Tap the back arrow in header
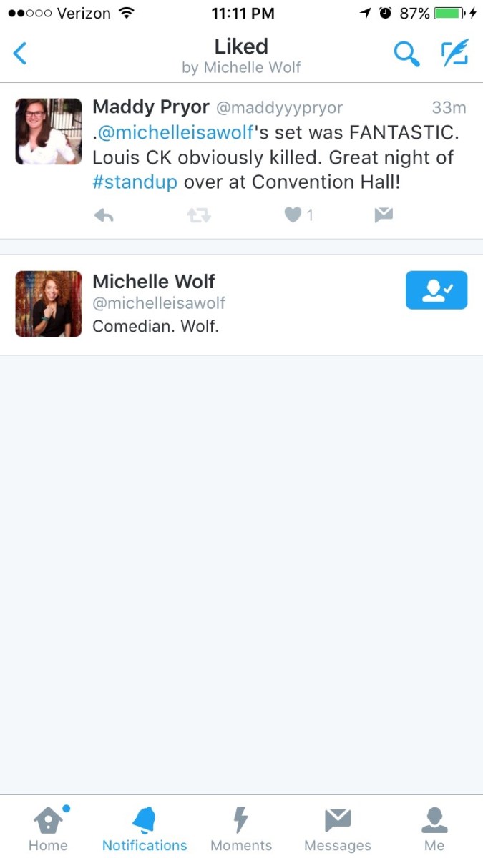This screenshot has width=483, height=858. [x=20, y=54]
